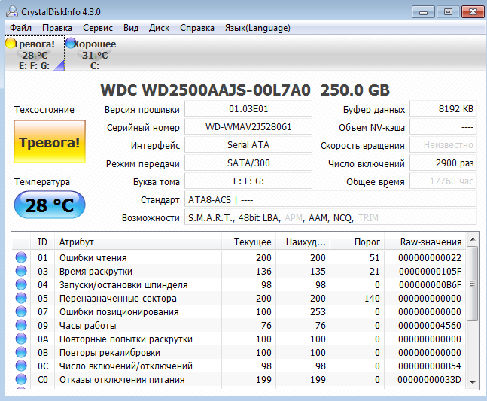Open the Сервис menu
This screenshot has height=401, width=487.
pyautogui.click(x=98, y=28)
